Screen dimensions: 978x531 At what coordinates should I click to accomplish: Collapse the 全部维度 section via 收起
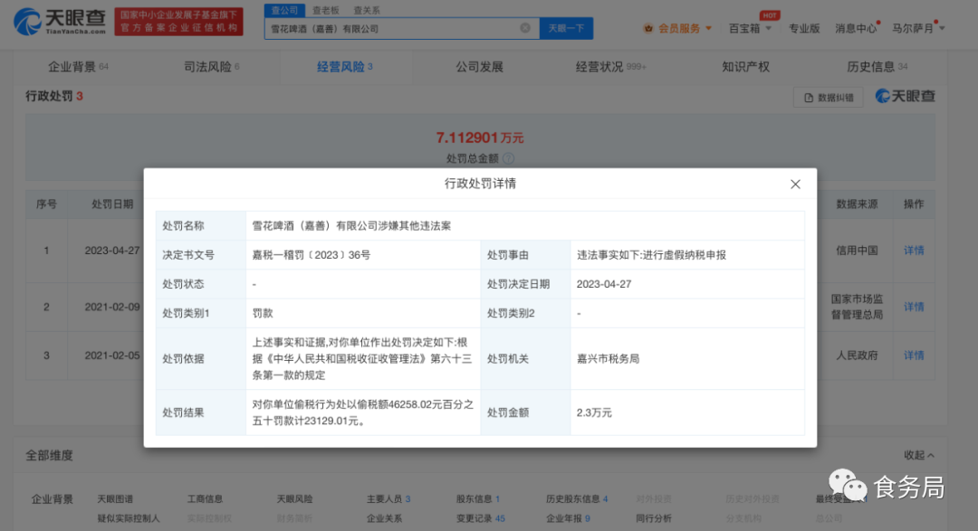[919, 455]
